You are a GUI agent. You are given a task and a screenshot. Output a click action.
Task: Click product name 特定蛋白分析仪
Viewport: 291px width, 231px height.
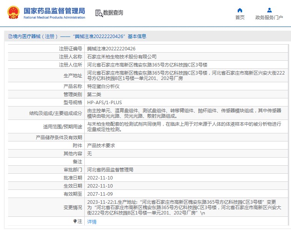(103, 86)
